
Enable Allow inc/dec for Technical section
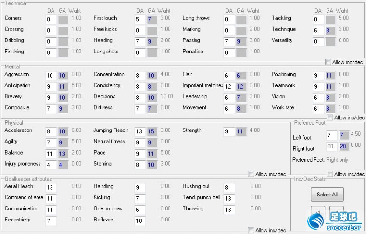pyautogui.click(x=328, y=62)
